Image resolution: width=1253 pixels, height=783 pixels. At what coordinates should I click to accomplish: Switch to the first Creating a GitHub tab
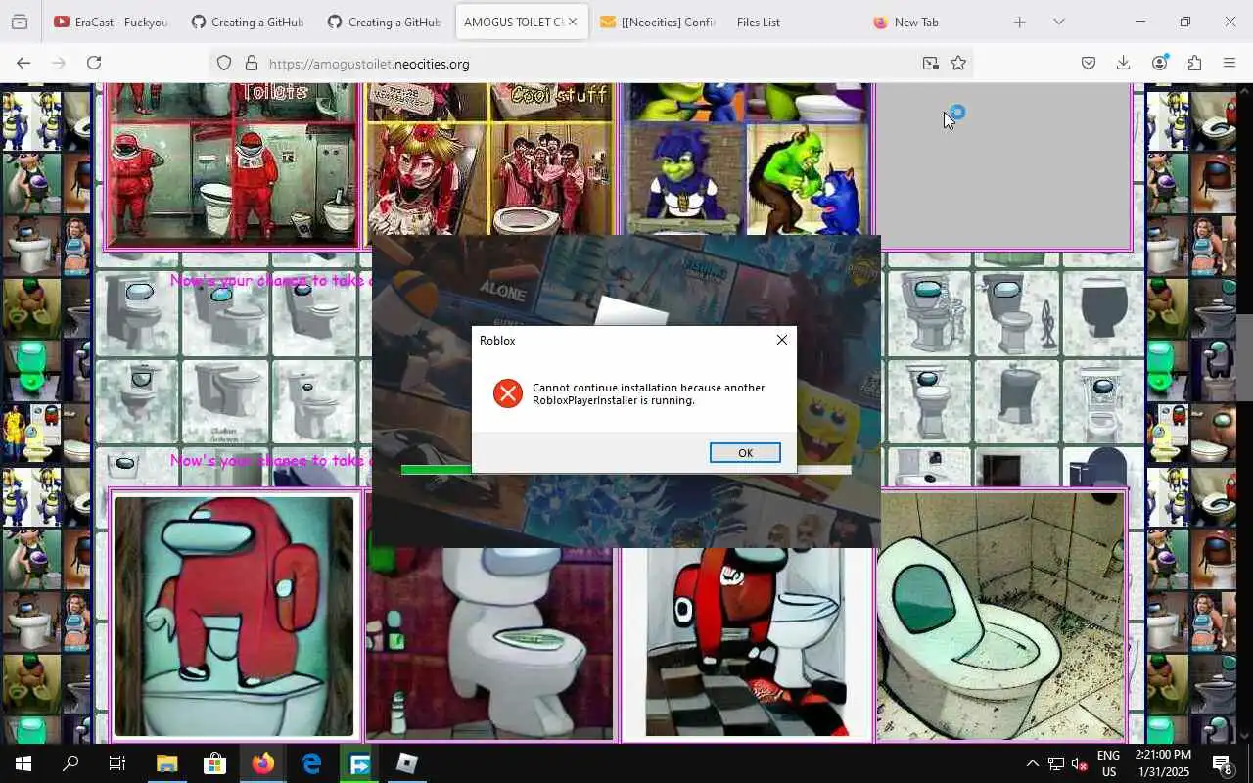pyautogui.click(x=248, y=22)
